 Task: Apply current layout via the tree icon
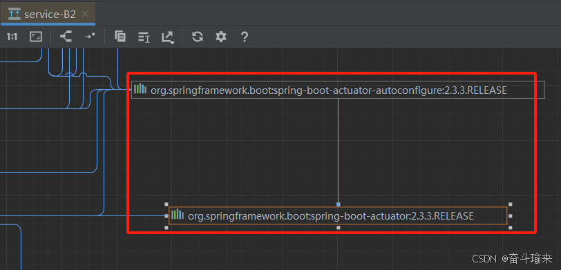click(x=66, y=37)
